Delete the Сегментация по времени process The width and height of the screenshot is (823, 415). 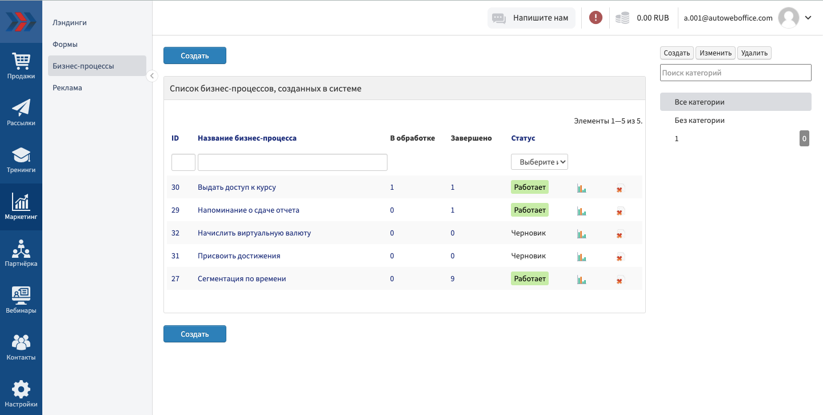pyautogui.click(x=620, y=280)
